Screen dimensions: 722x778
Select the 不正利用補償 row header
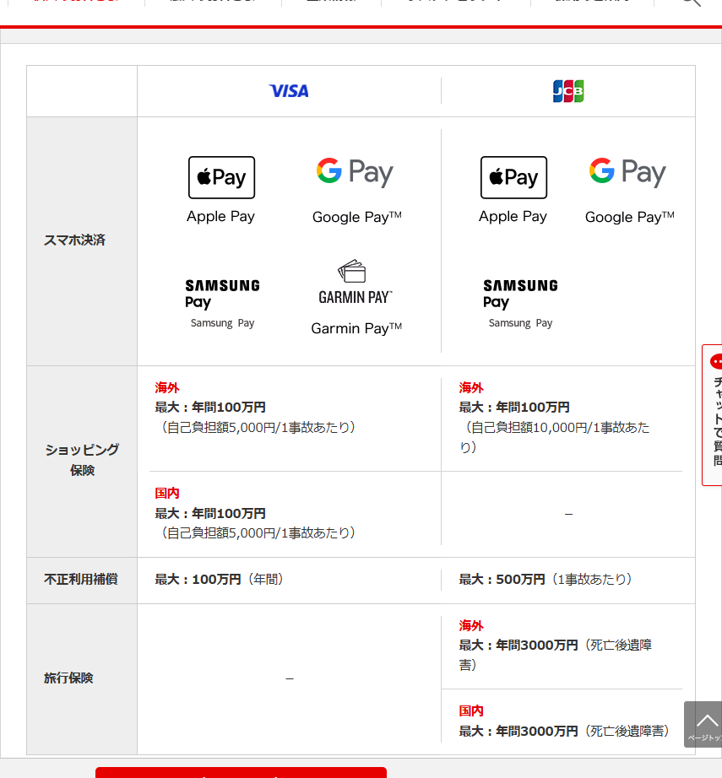(82, 580)
